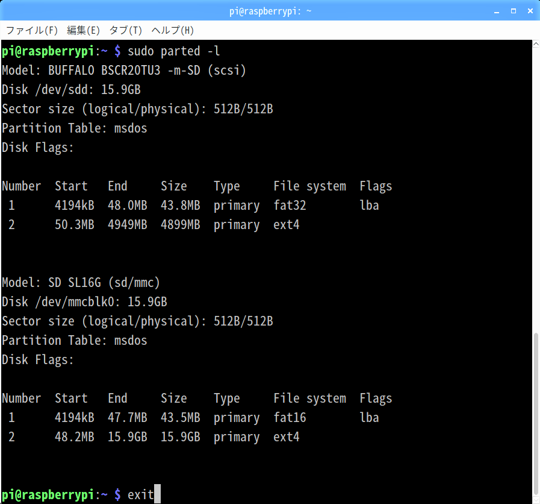The height and width of the screenshot is (504, 540).
Task: Click 'Disk /dev/sdd: 15.9GB' line
Action: pos(71,90)
